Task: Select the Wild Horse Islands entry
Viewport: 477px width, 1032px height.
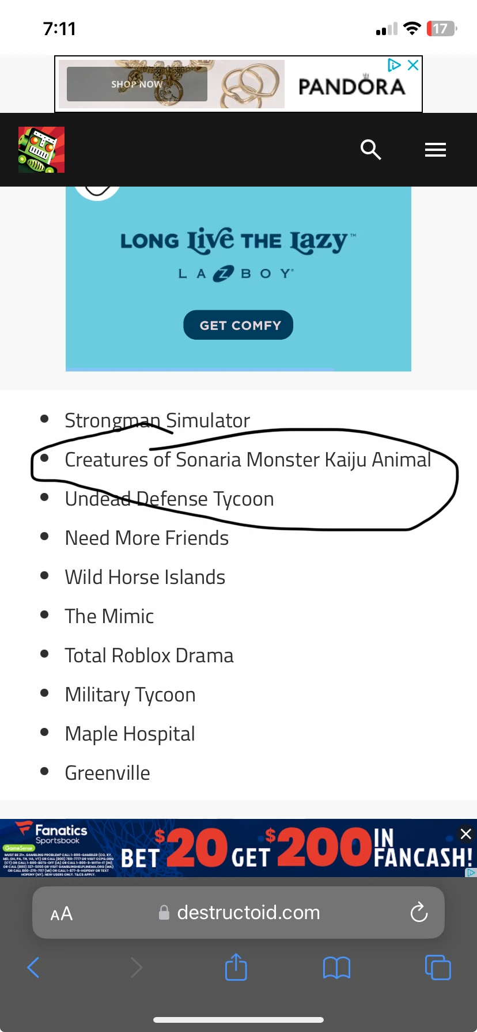Action: pyautogui.click(x=145, y=577)
